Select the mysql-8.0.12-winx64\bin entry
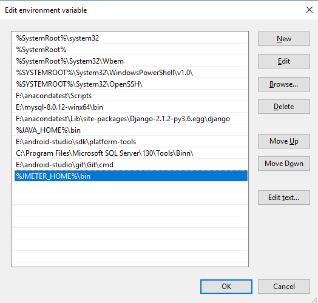The height and width of the screenshot is (303, 318). [x=131, y=107]
